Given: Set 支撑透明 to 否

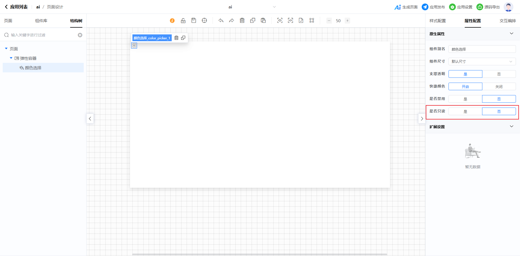Looking at the screenshot, I should [x=499, y=74].
